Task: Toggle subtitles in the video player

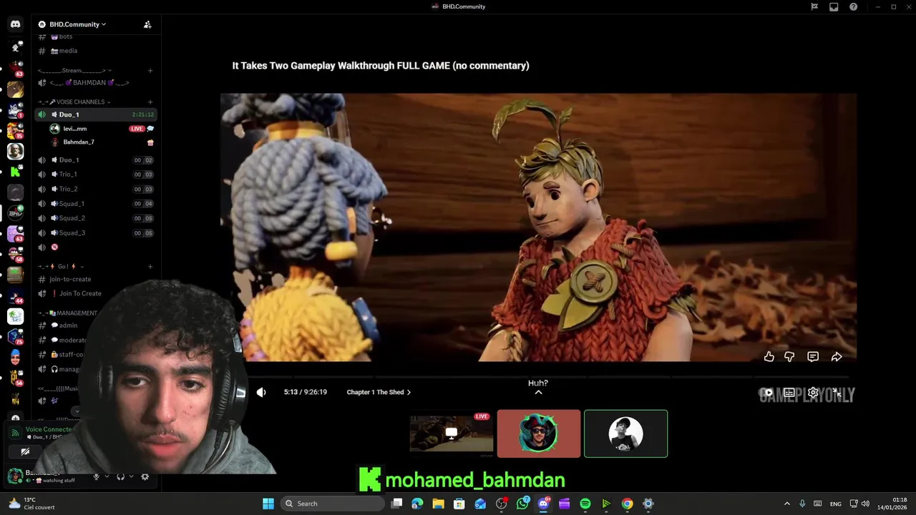Action: (x=789, y=392)
